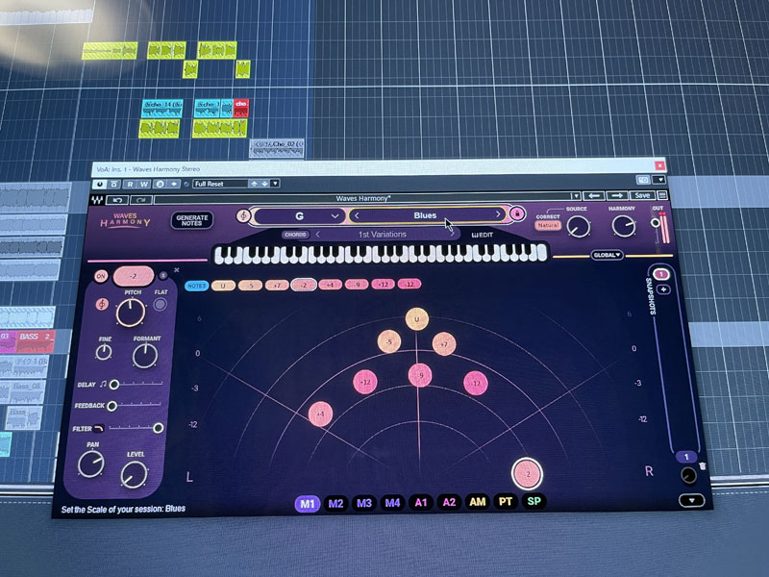The width and height of the screenshot is (769, 577).
Task: Switch to the M4 tab
Action: (x=392, y=503)
